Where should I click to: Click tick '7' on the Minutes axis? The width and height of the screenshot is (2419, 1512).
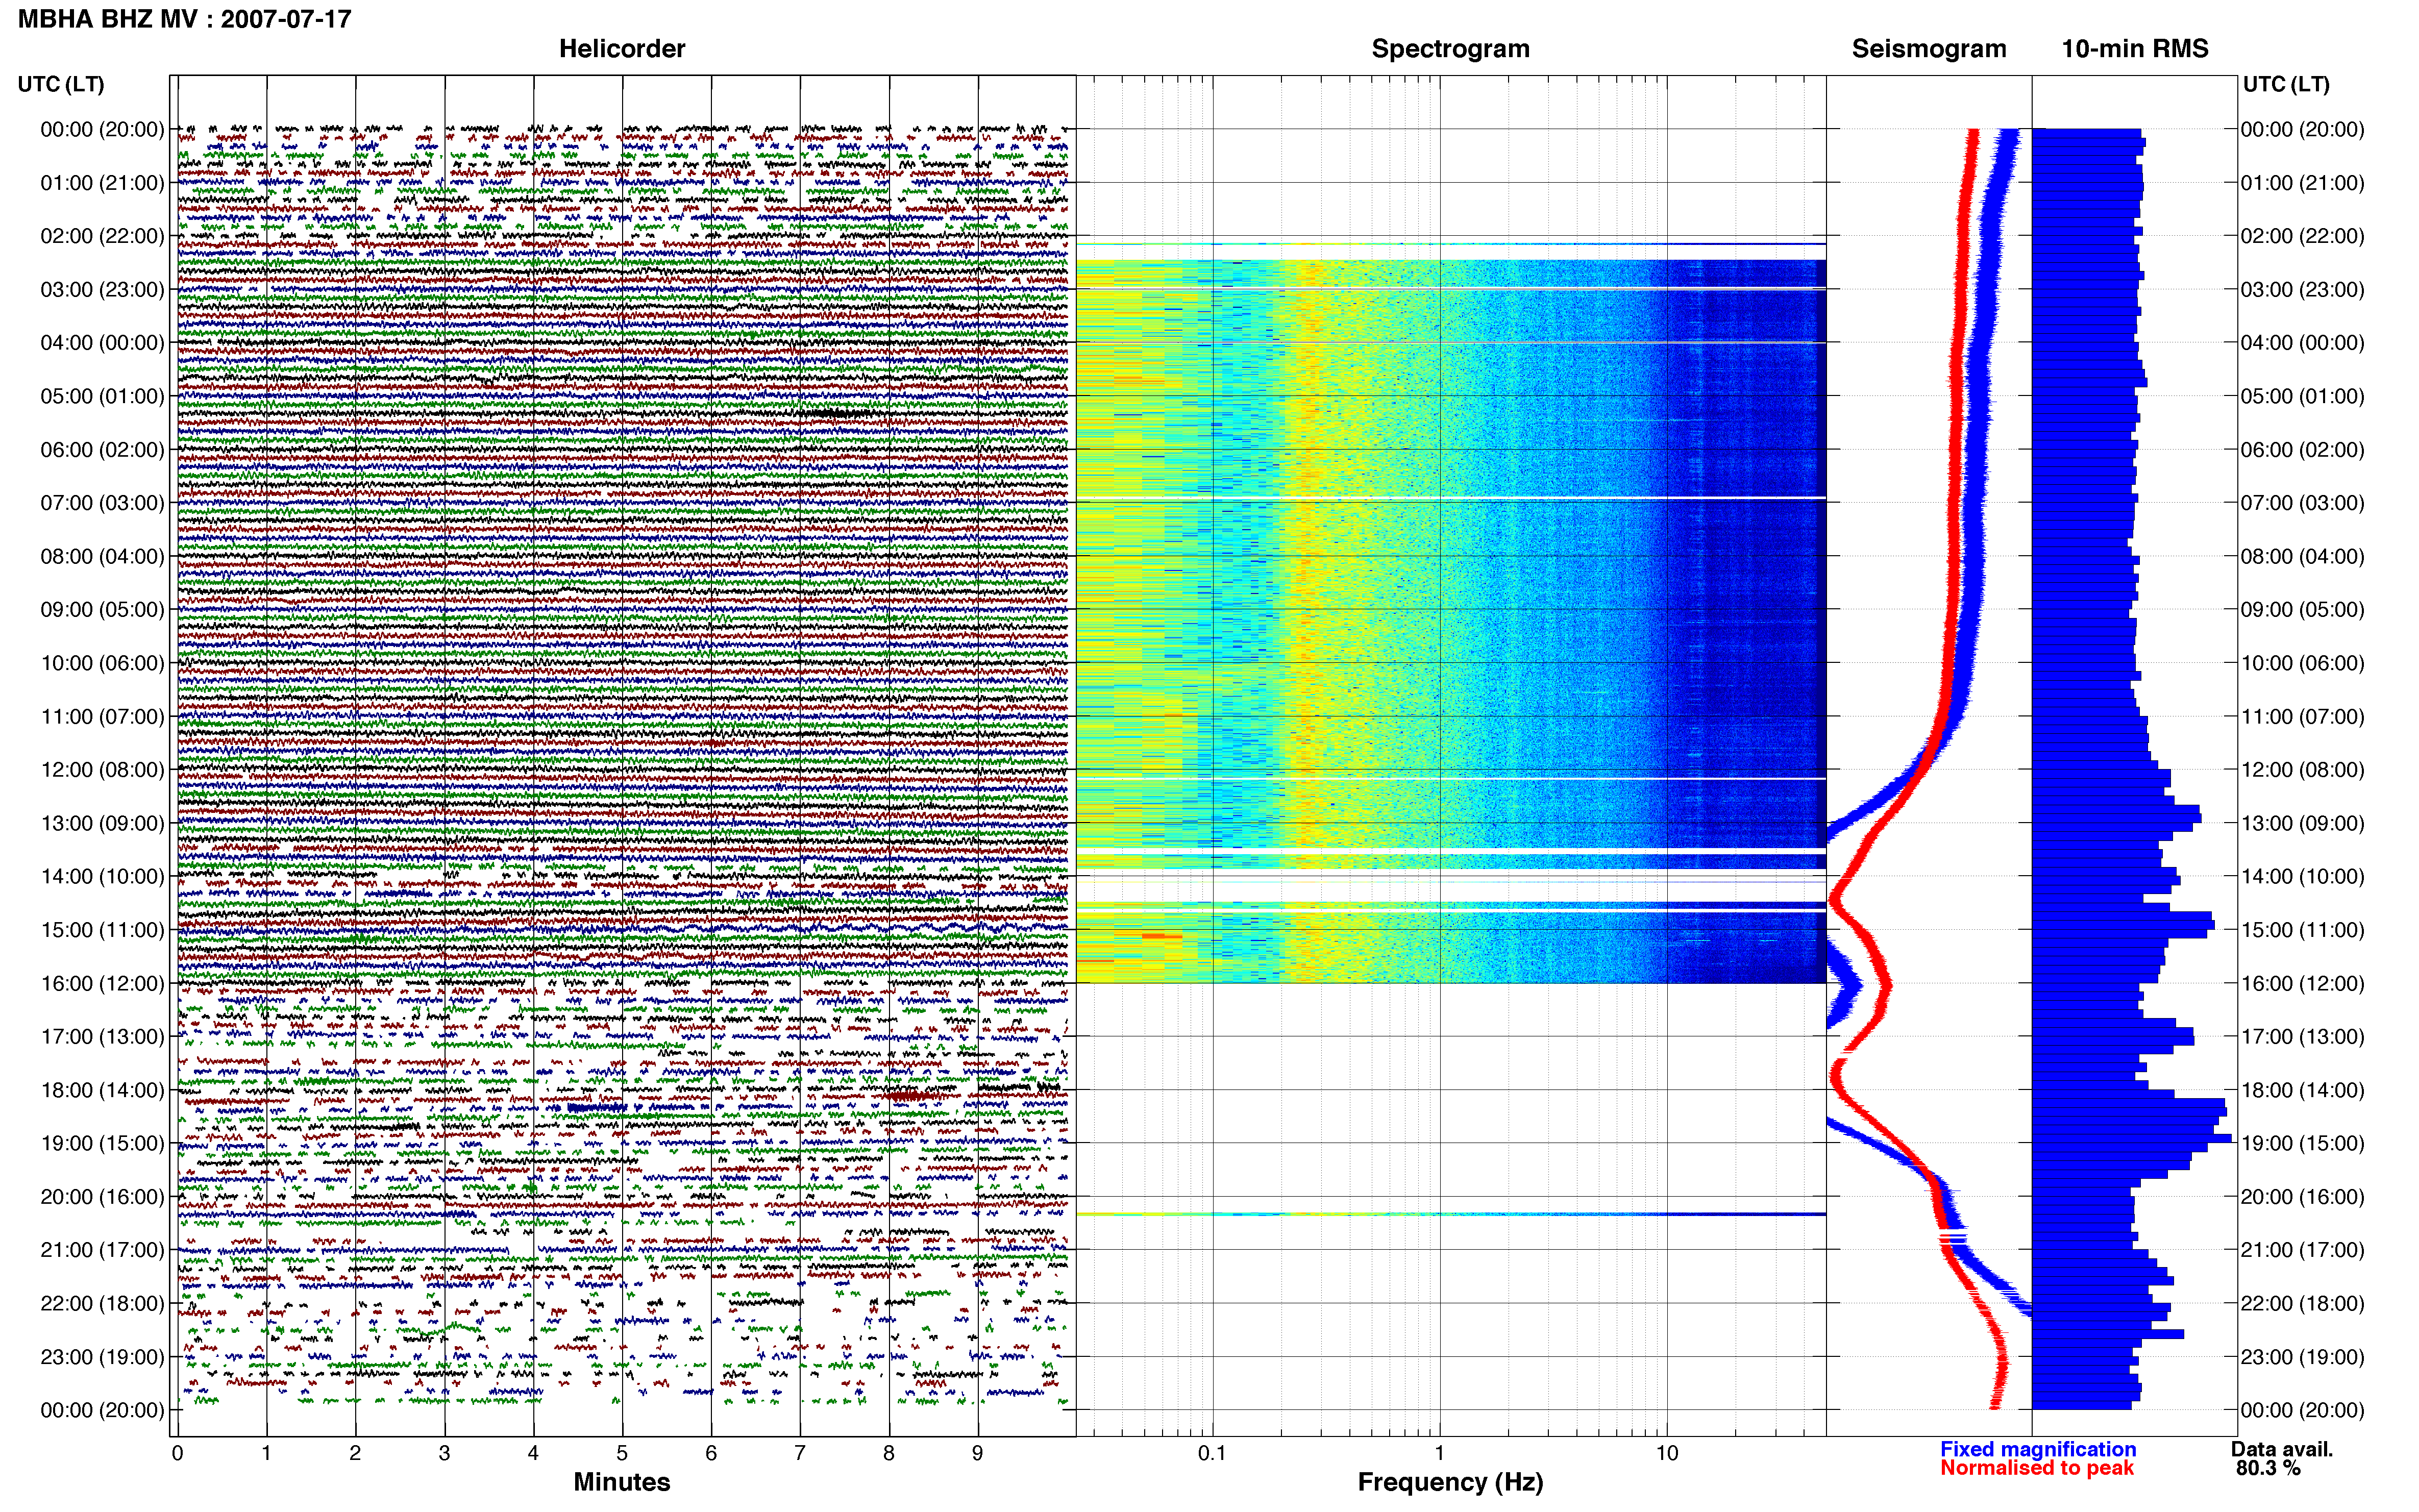pos(800,1453)
